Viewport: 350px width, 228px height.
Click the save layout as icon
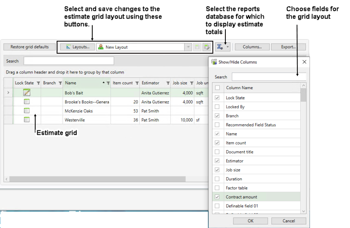point(207,47)
